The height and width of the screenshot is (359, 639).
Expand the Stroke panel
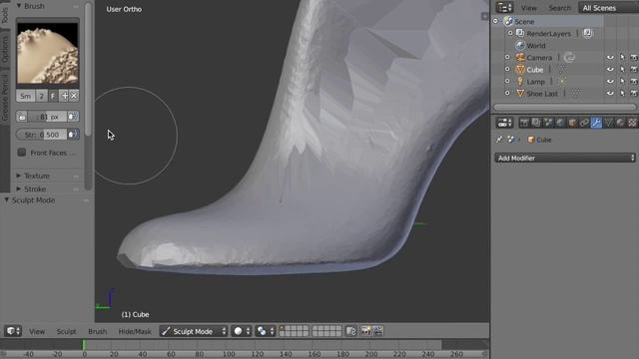tap(18, 188)
